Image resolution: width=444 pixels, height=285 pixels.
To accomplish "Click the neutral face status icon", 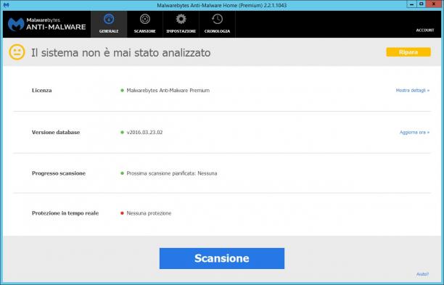I will pyautogui.click(x=17, y=52).
